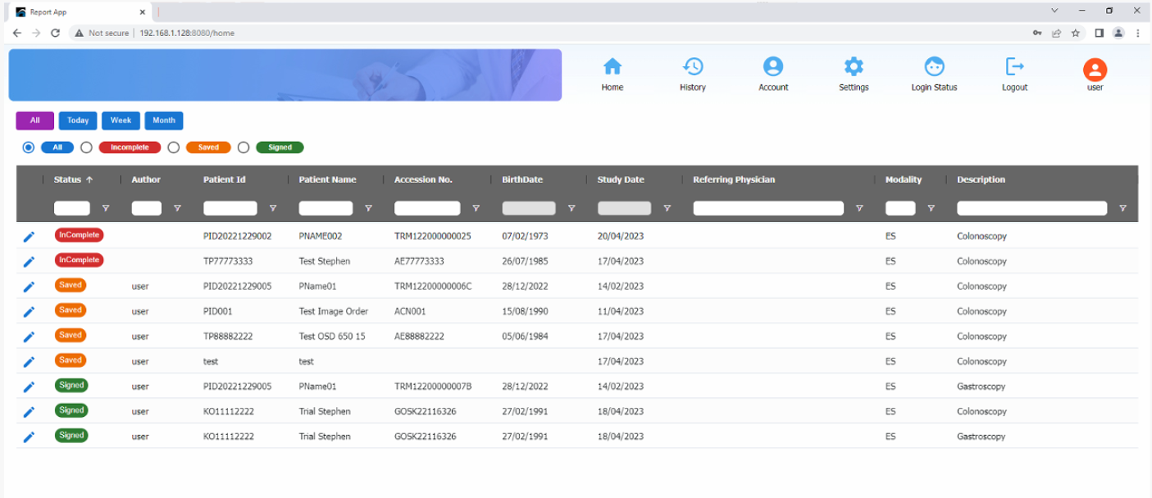Click the Logout icon
The height and width of the screenshot is (498, 1152).
1014,66
